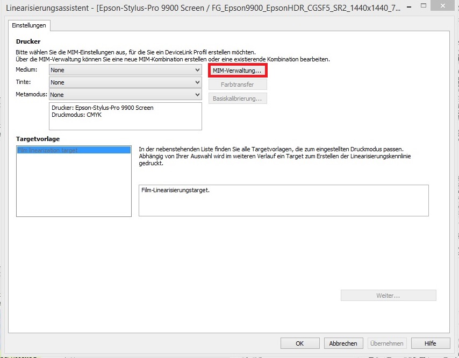Image resolution: width=459 pixels, height=358 pixels.
Task: Open the Metamodus dropdown
Action: click(125, 95)
